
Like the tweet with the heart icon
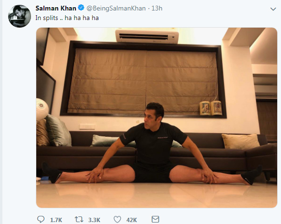tap(117, 219)
